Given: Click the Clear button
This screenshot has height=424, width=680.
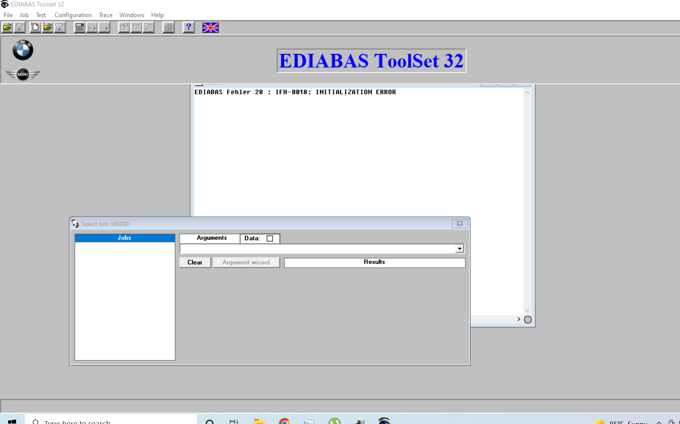Looking at the screenshot, I should click(x=195, y=262).
